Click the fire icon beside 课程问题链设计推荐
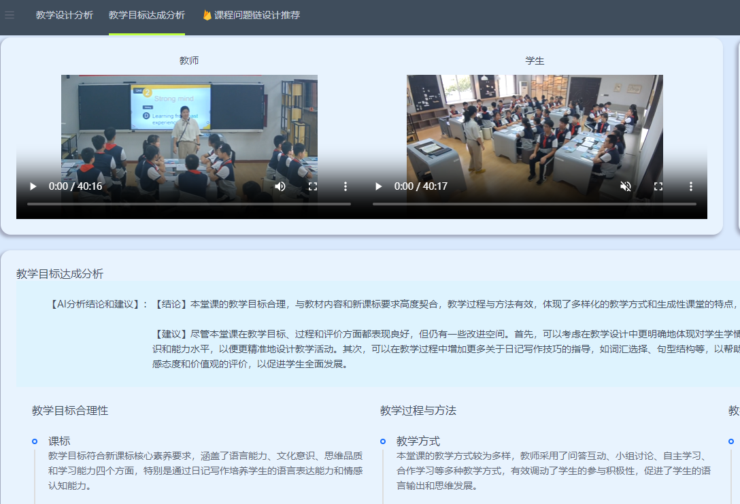The width and height of the screenshot is (740, 504). click(207, 15)
